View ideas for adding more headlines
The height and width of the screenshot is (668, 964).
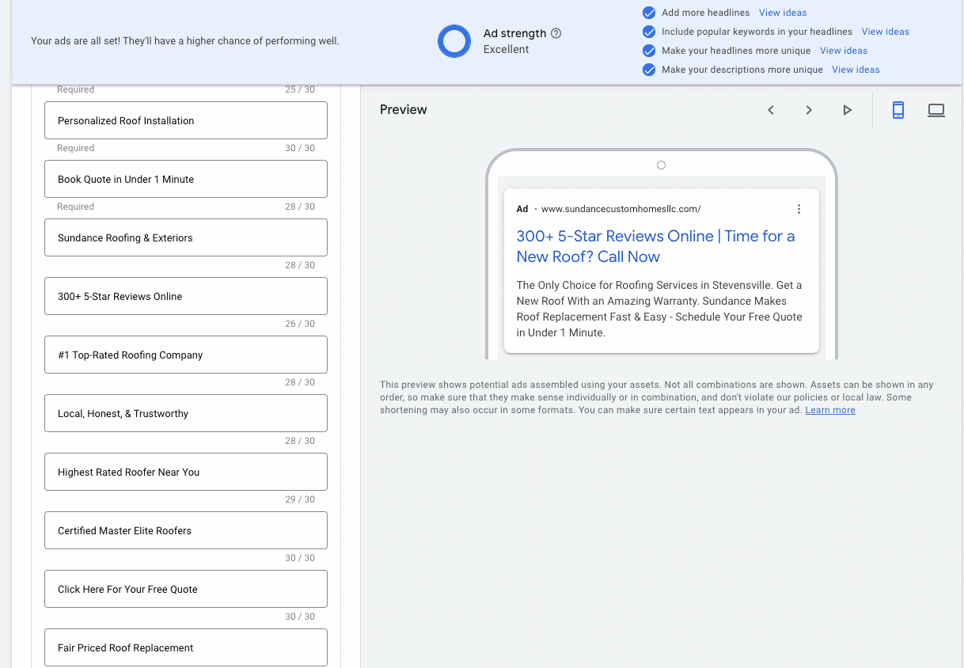(x=782, y=13)
